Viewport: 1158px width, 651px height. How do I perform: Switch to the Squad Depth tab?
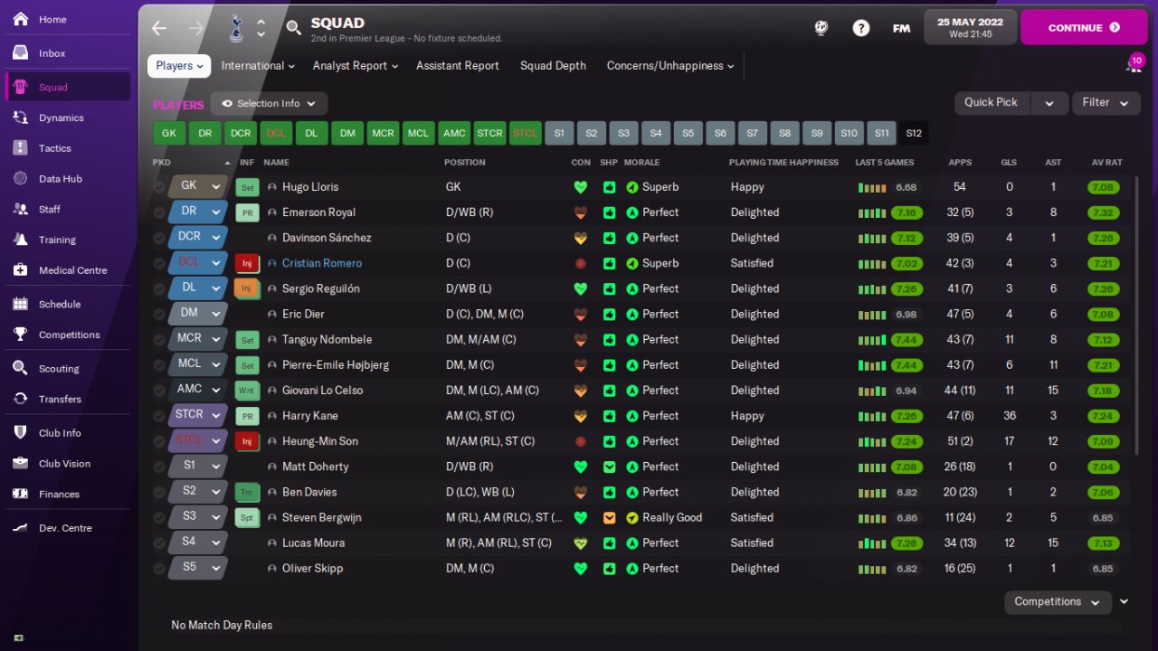click(x=553, y=66)
